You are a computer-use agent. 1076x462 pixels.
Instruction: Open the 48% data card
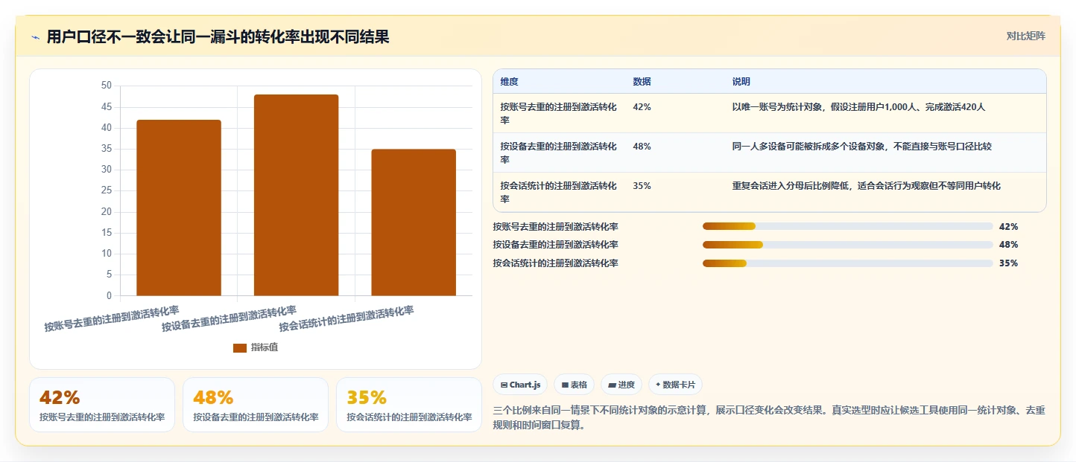point(256,405)
